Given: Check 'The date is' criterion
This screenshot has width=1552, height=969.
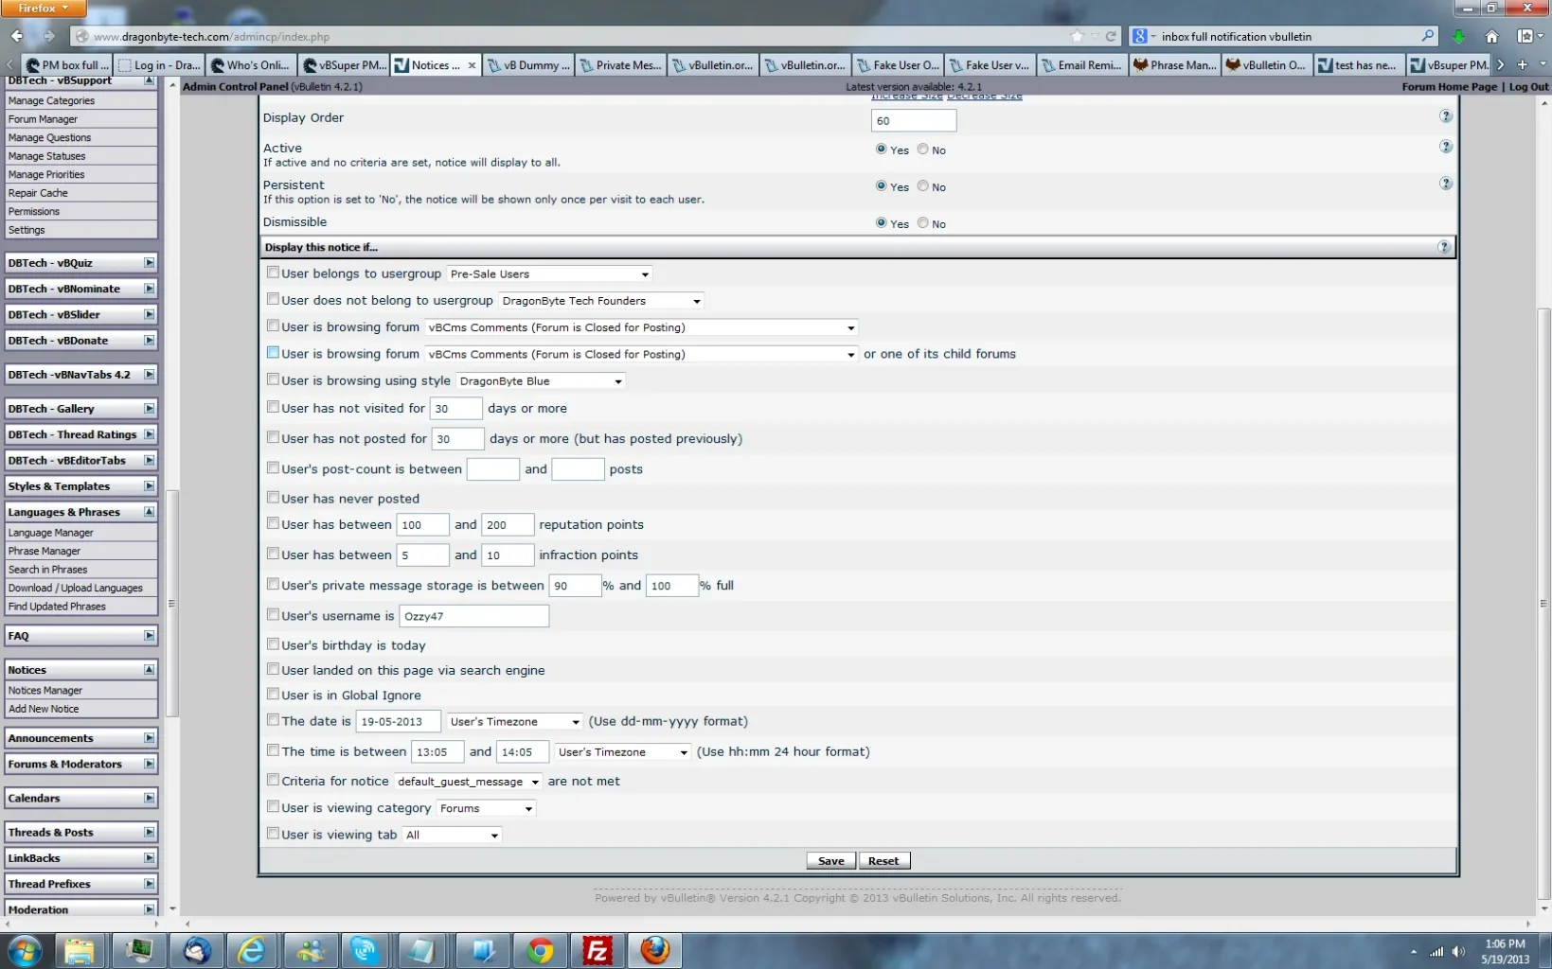Looking at the screenshot, I should [x=273, y=720].
